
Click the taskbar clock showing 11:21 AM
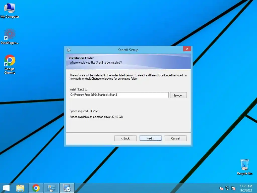[246, 188]
